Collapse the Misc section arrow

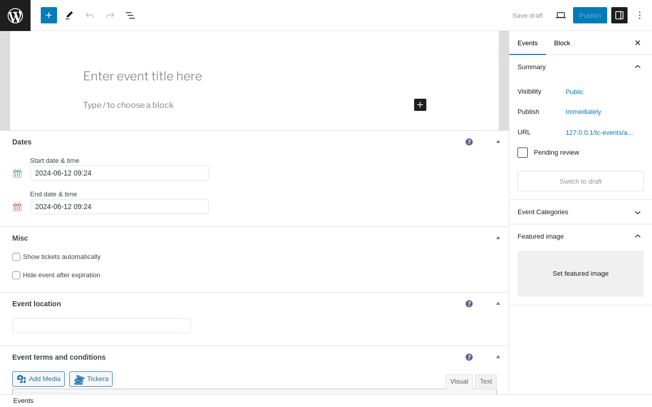pyautogui.click(x=498, y=238)
